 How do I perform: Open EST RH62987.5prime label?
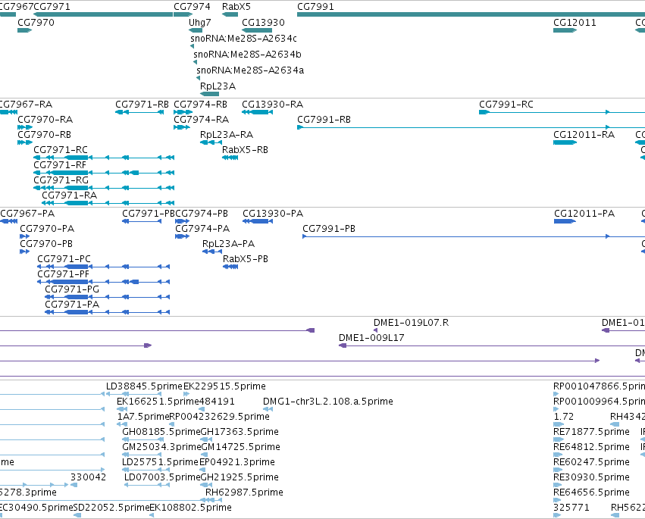pos(244,493)
